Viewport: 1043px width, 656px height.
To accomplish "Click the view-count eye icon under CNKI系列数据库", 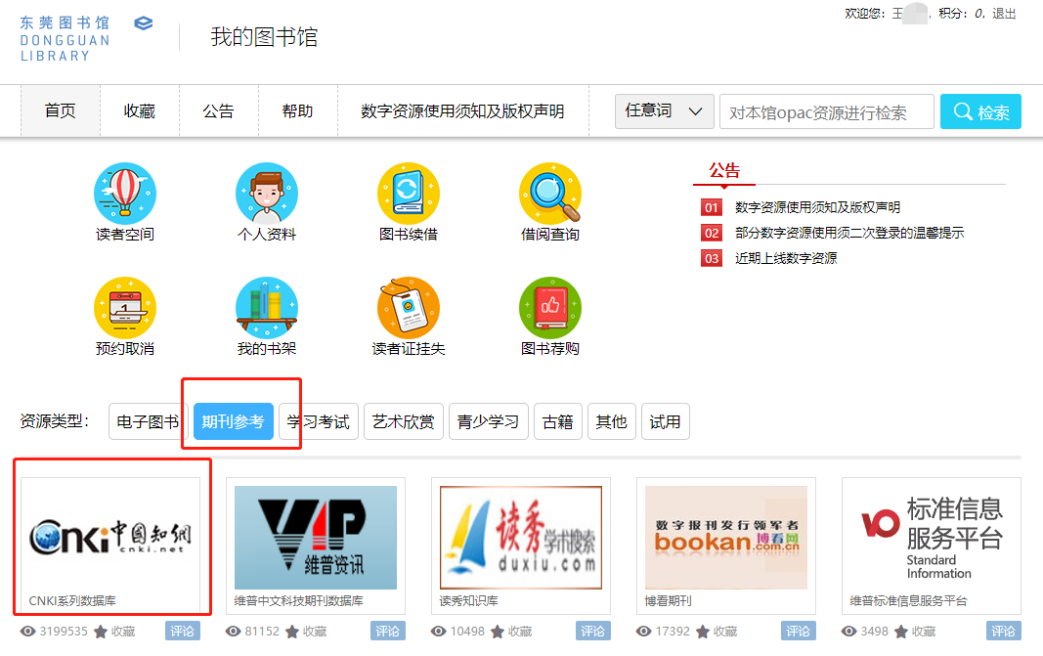I will [28, 631].
